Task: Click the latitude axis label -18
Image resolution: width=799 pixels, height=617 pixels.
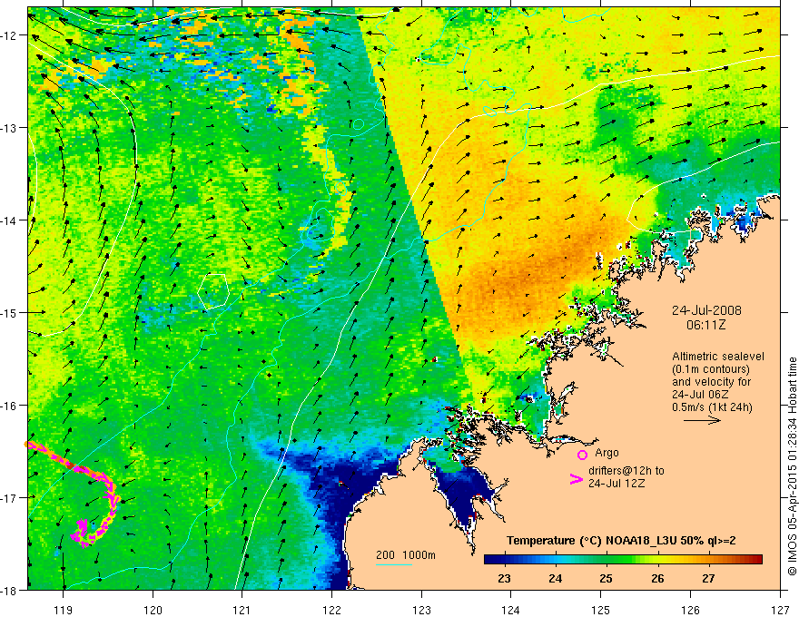Action: pyautogui.click(x=10, y=590)
